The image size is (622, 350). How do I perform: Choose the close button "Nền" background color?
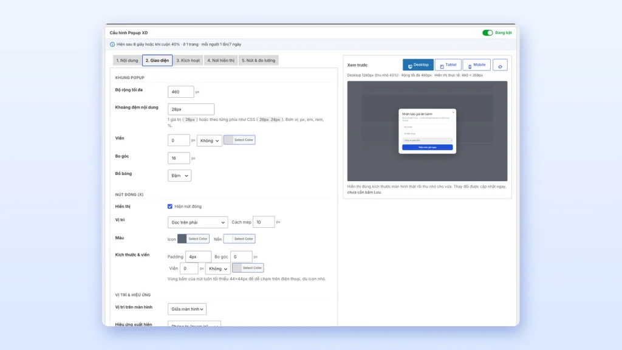[239, 238]
